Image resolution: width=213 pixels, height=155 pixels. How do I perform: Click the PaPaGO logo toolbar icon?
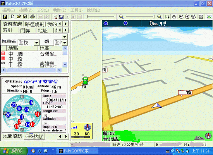click(5, 17)
